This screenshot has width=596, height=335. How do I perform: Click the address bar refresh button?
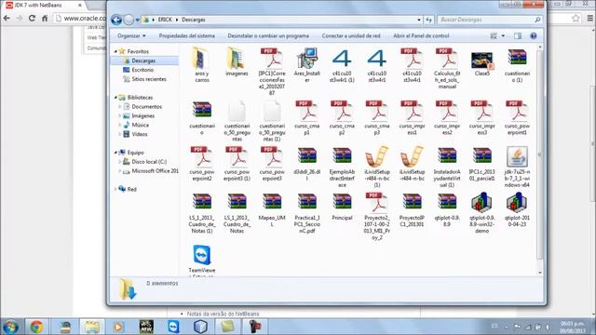click(428, 20)
